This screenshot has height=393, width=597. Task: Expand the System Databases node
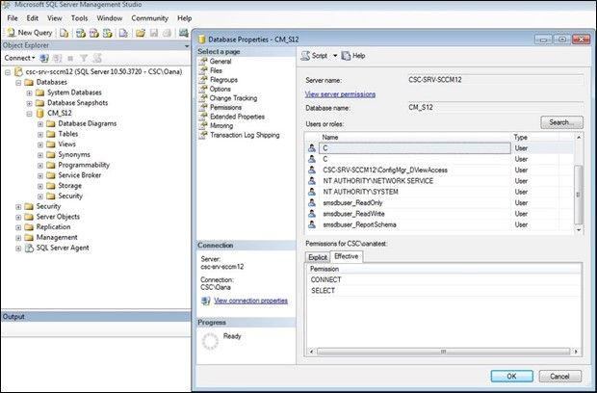(x=29, y=92)
